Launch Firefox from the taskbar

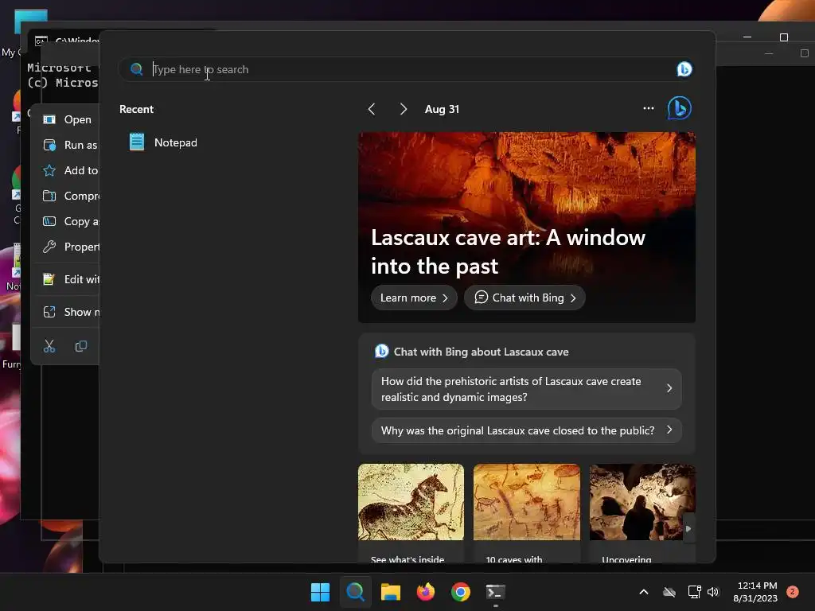tap(426, 592)
